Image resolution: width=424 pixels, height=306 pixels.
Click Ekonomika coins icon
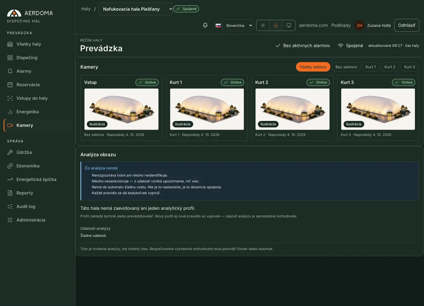[x=10, y=166]
